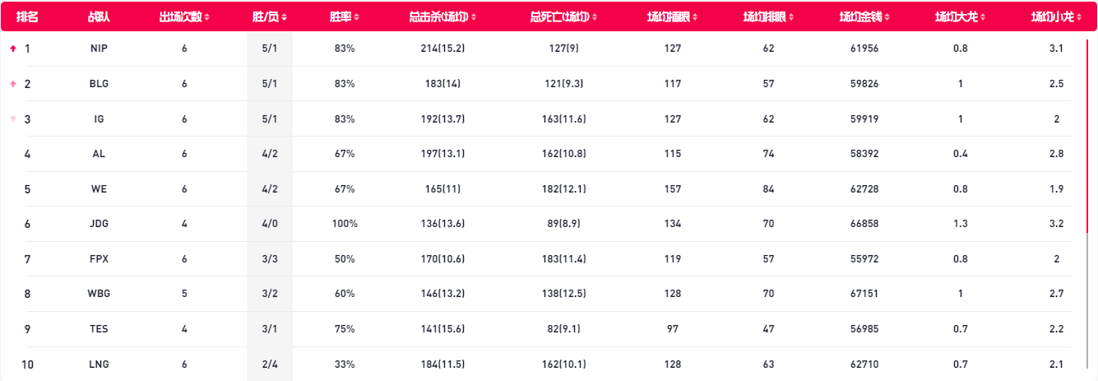Open the NIP team entry

[x=99, y=49]
